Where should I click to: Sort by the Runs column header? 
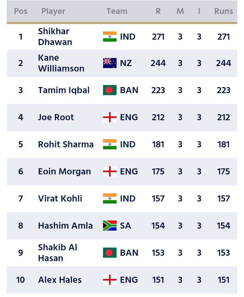(224, 11)
